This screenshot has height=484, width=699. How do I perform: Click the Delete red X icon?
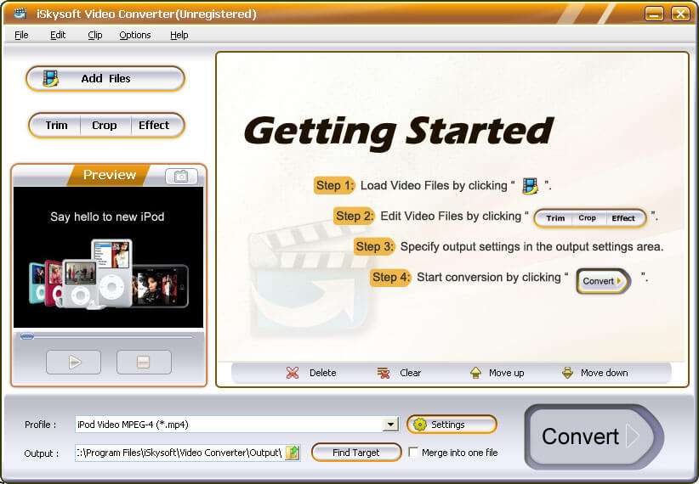293,373
